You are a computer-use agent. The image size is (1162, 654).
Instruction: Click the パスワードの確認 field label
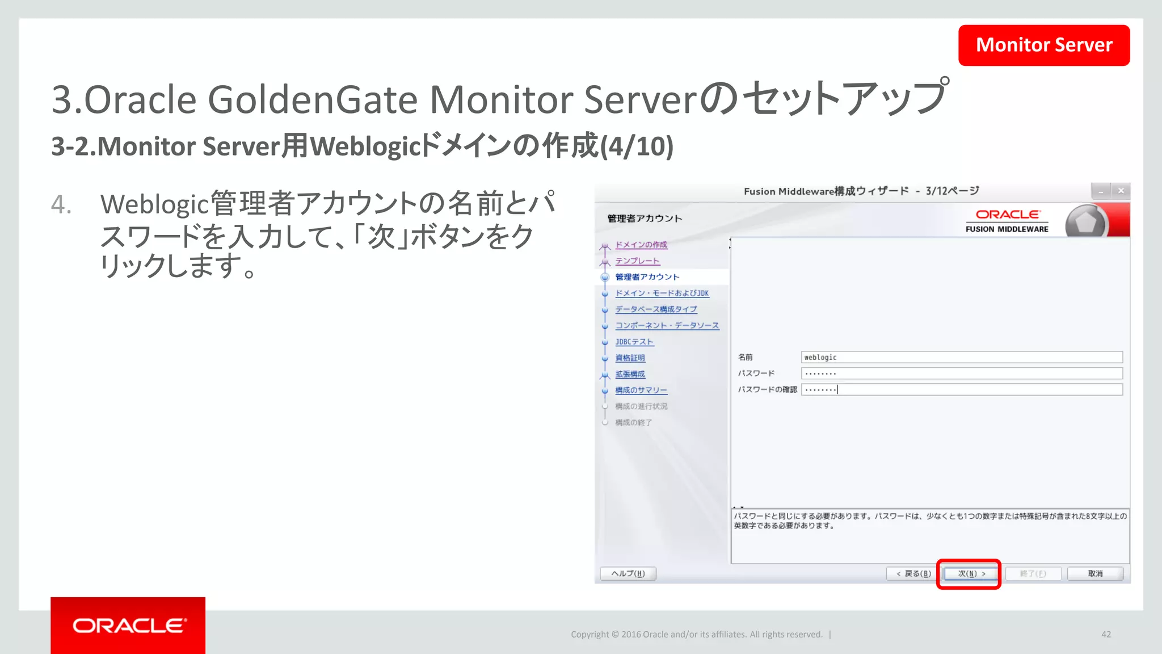tap(767, 389)
